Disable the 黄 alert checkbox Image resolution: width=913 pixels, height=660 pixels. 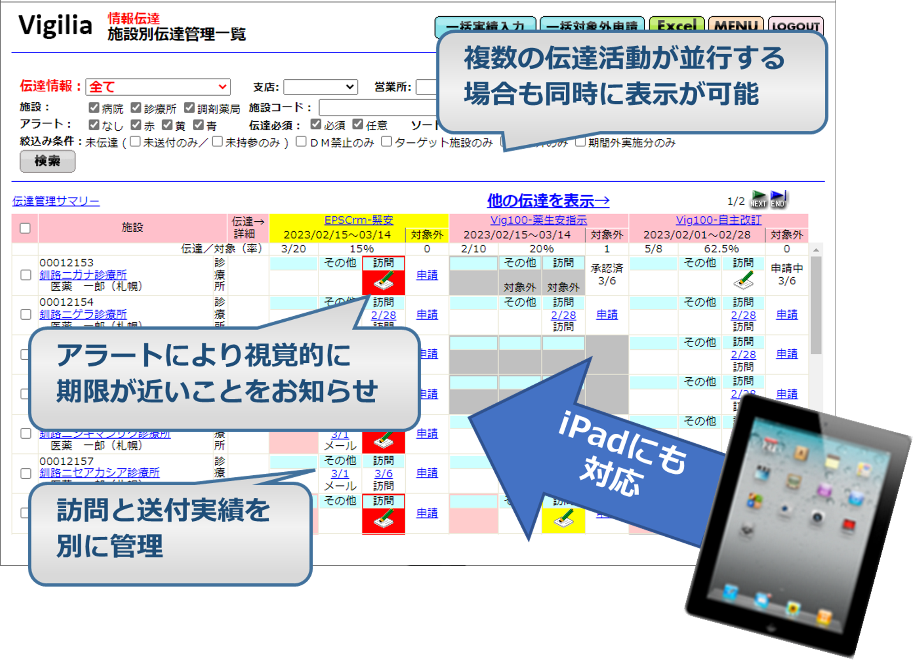167,126
